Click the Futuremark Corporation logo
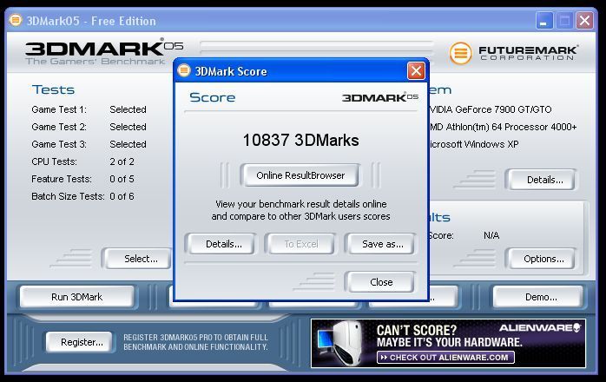Viewport: 606px width, 382px height. [514, 53]
